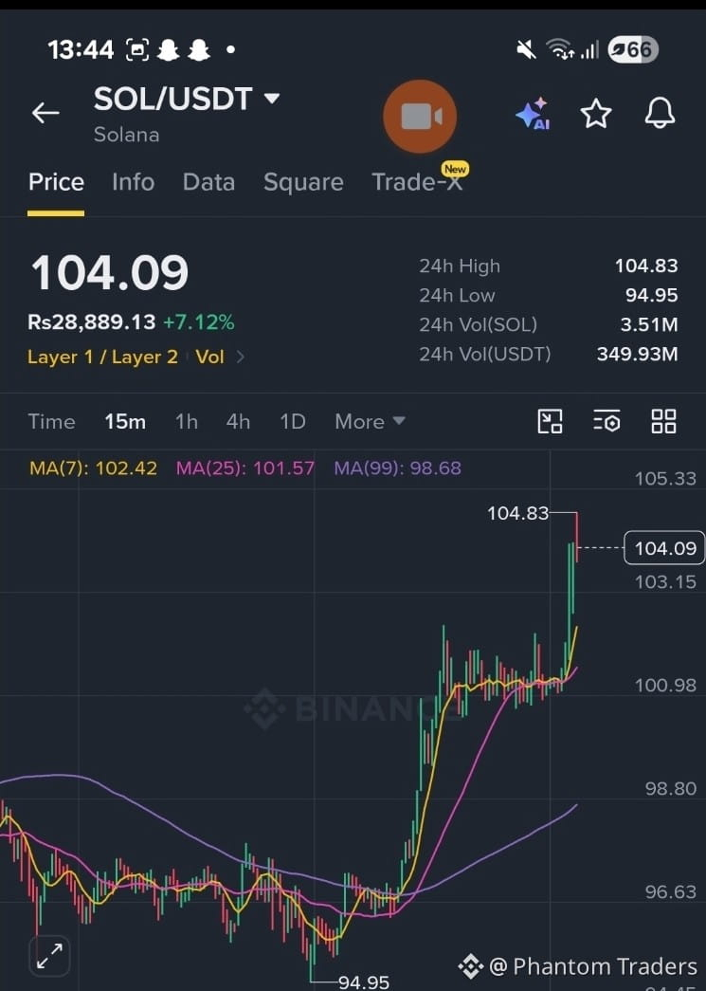Set a price alert with bell icon
The height and width of the screenshot is (991, 706).
click(x=660, y=114)
